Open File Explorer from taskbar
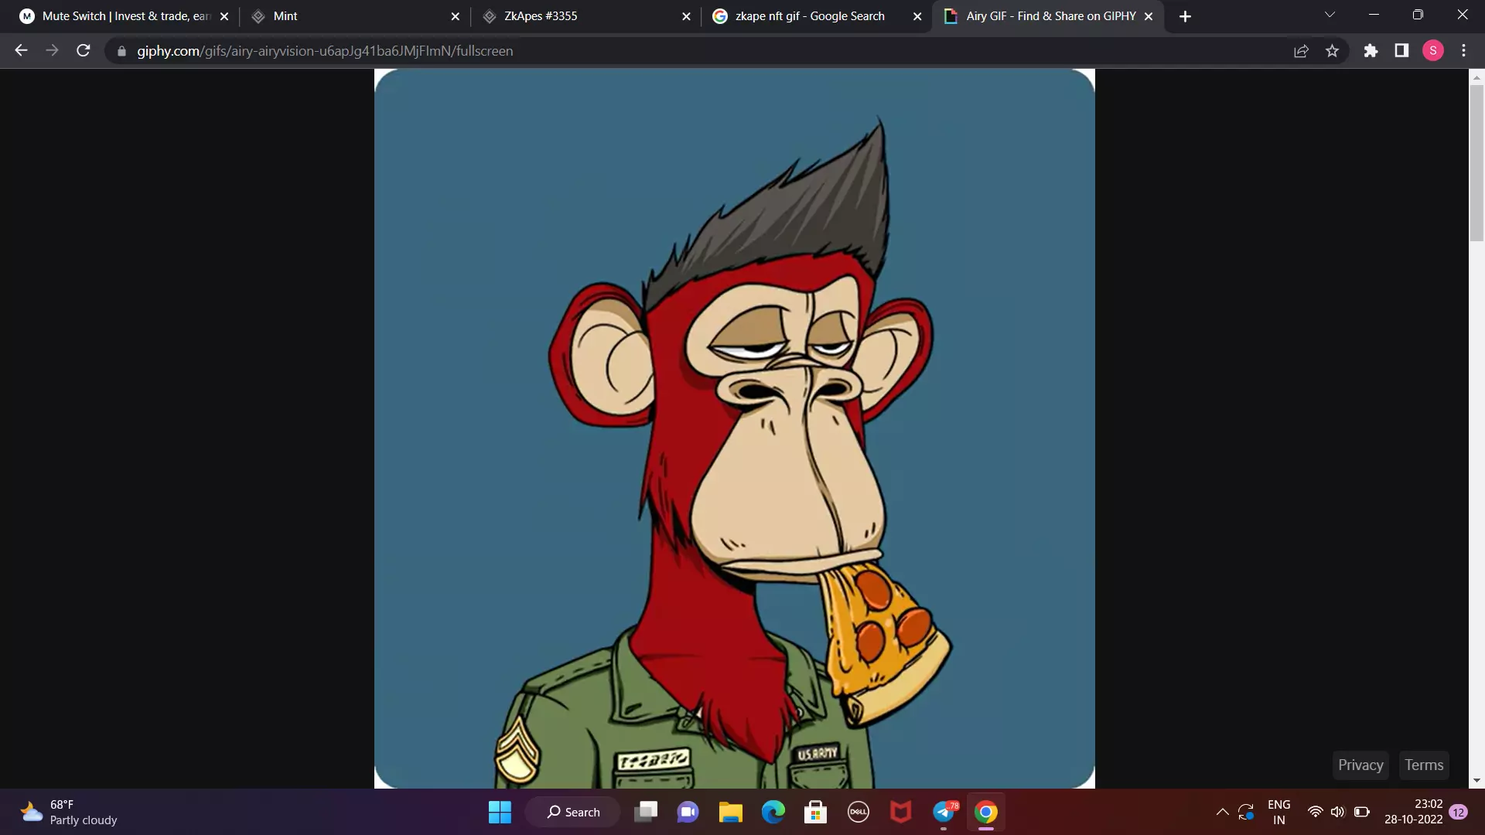 (x=730, y=812)
